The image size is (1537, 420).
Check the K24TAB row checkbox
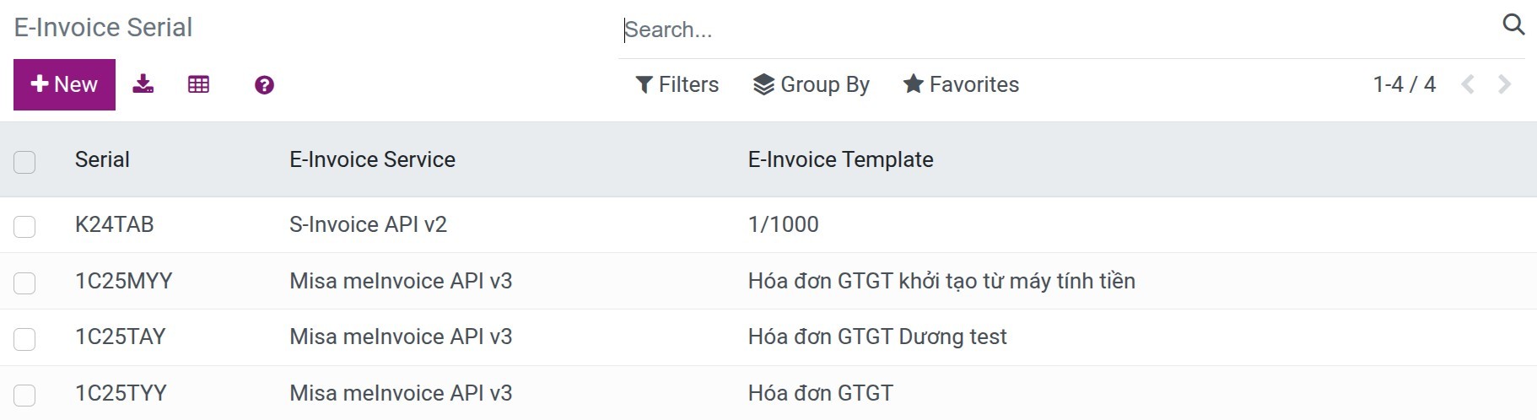coord(24,226)
